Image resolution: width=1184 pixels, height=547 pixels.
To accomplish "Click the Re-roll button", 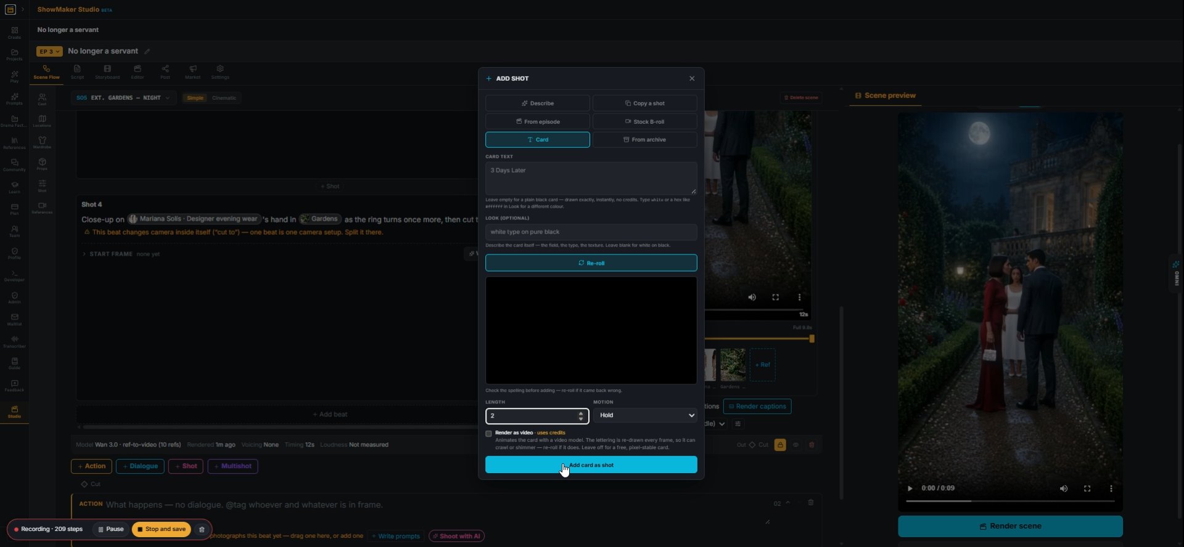I will 591,263.
